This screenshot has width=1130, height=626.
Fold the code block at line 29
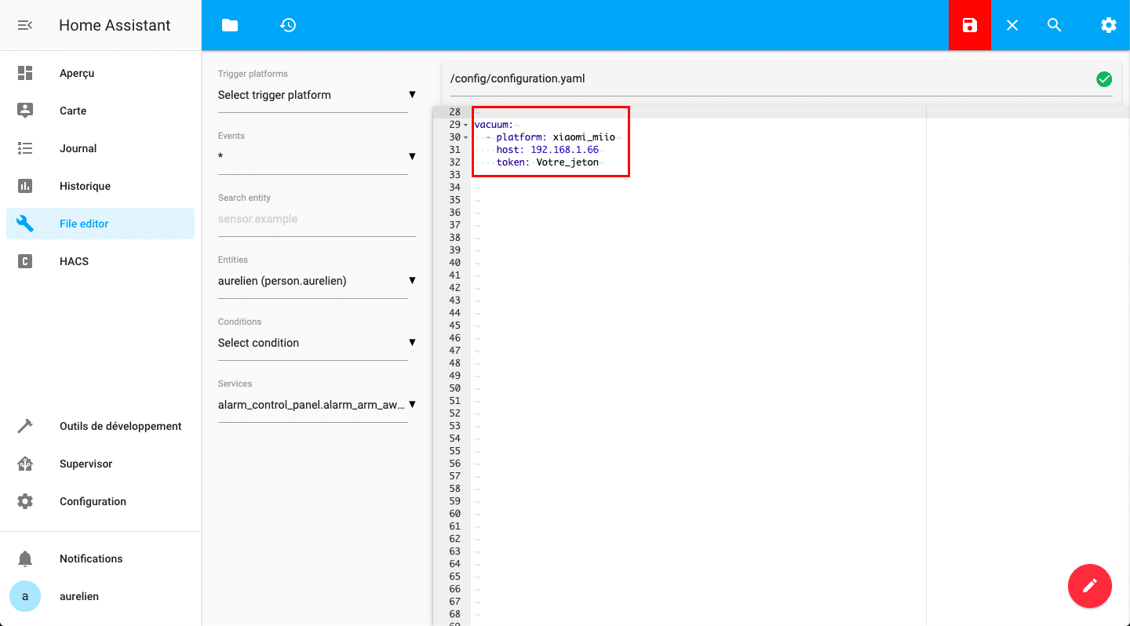pos(466,126)
